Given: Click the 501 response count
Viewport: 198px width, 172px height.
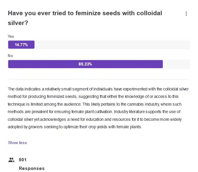Looking at the screenshot, I should pyautogui.click(x=23, y=160).
